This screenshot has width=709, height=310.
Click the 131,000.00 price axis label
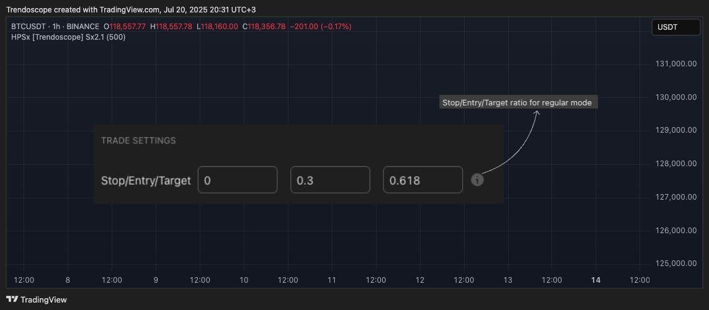tap(676, 64)
